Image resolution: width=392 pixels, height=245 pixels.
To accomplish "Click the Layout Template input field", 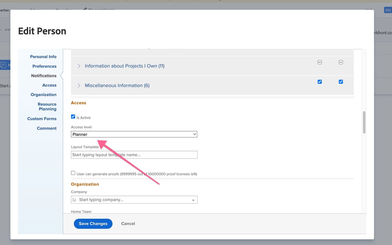I will pos(134,155).
